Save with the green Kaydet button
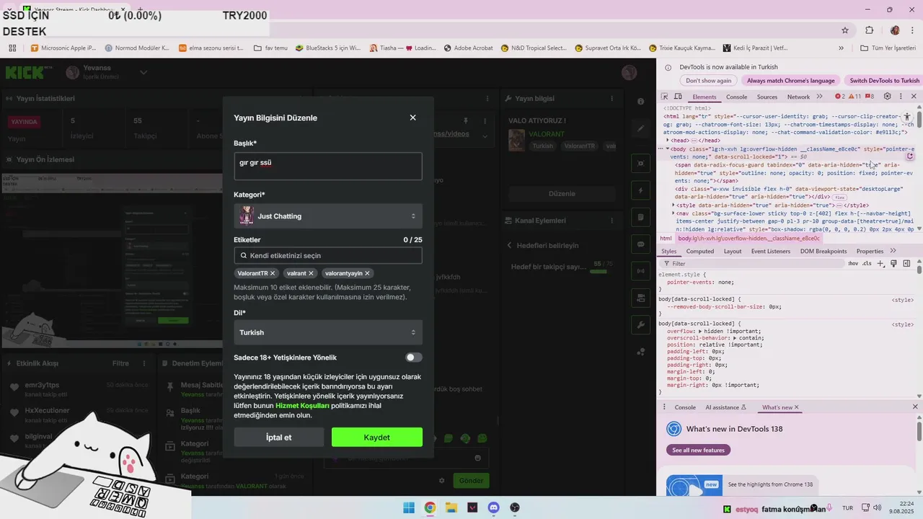Viewport: 923px width, 519px height. tap(376, 438)
